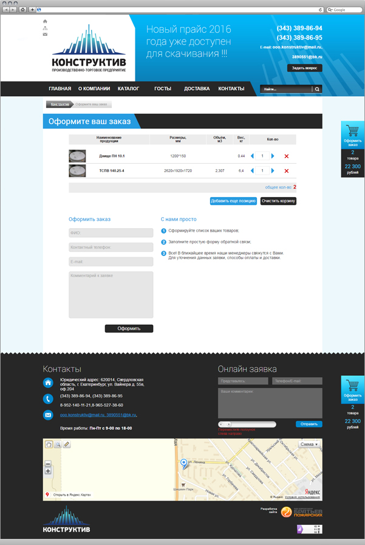Click the mail icon in footer contacts
Screen dimensions: 365x545
(48, 415)
